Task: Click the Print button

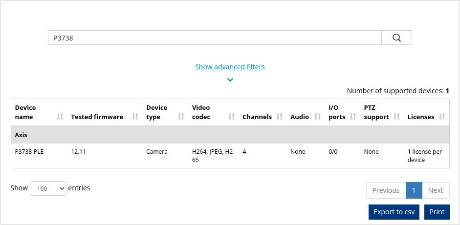Action: point(437,212)
